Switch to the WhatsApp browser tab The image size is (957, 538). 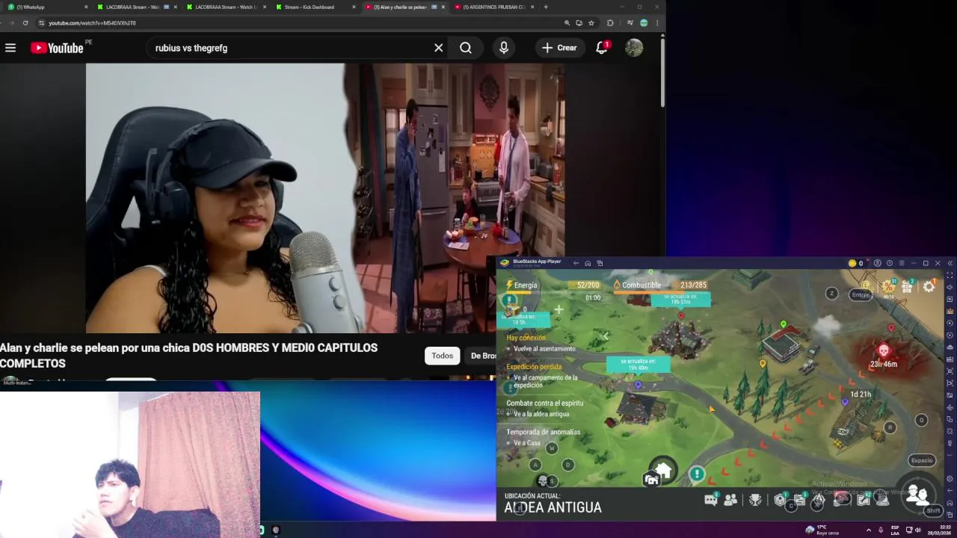click(47, 7)
